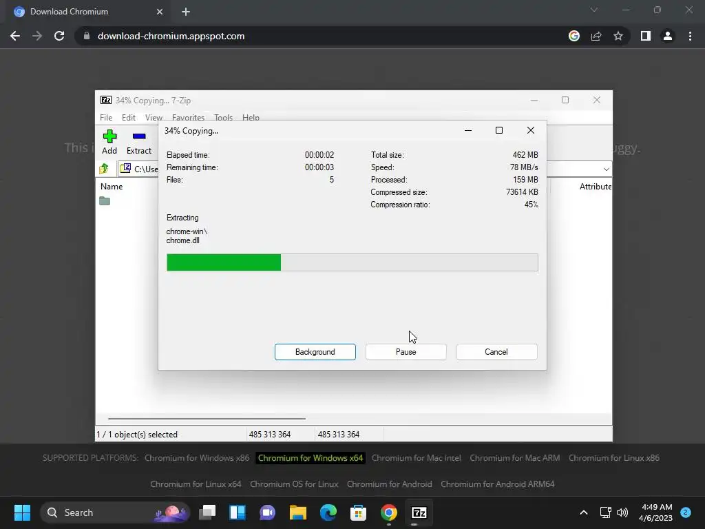Image resolution: width=705 pixels, height=529 pixels.
Task: Open the Favorites menu in 7-Zip
Action: pyautogui.click(x=188, y=117)
